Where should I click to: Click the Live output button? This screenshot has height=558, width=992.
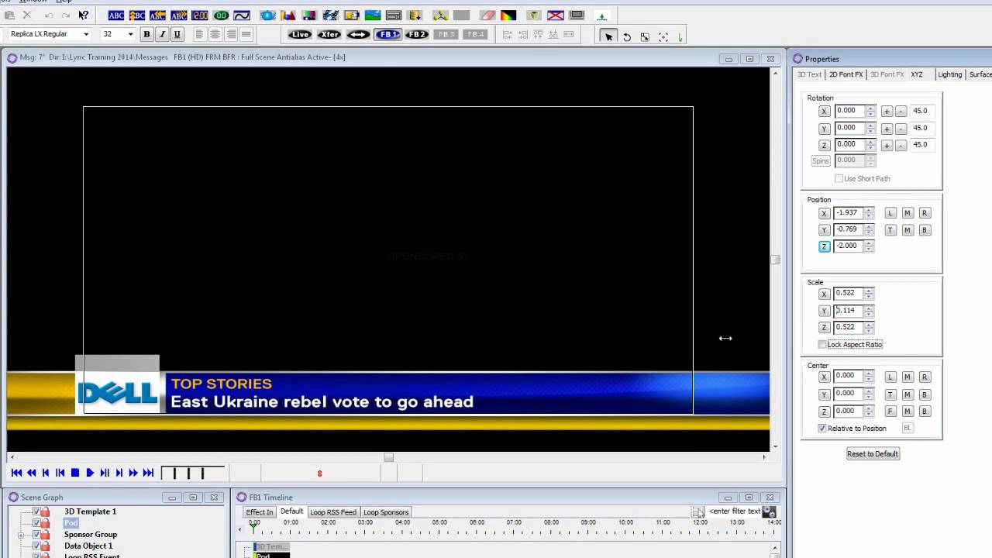click(x=299, y=34)
